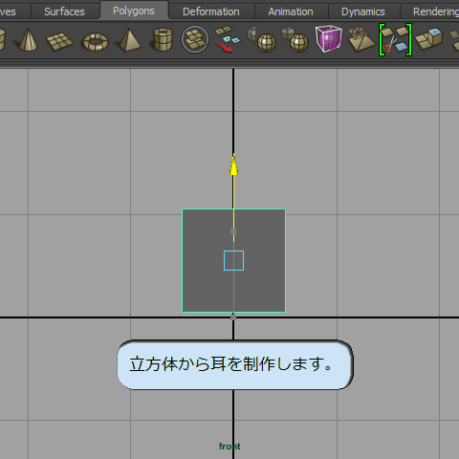Click the Extrude face shelf icon
This screenshot has width=459, height=459.
(429, 39)
